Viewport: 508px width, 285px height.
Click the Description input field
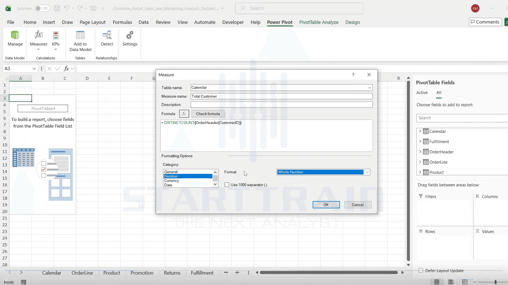click(281, 105)
